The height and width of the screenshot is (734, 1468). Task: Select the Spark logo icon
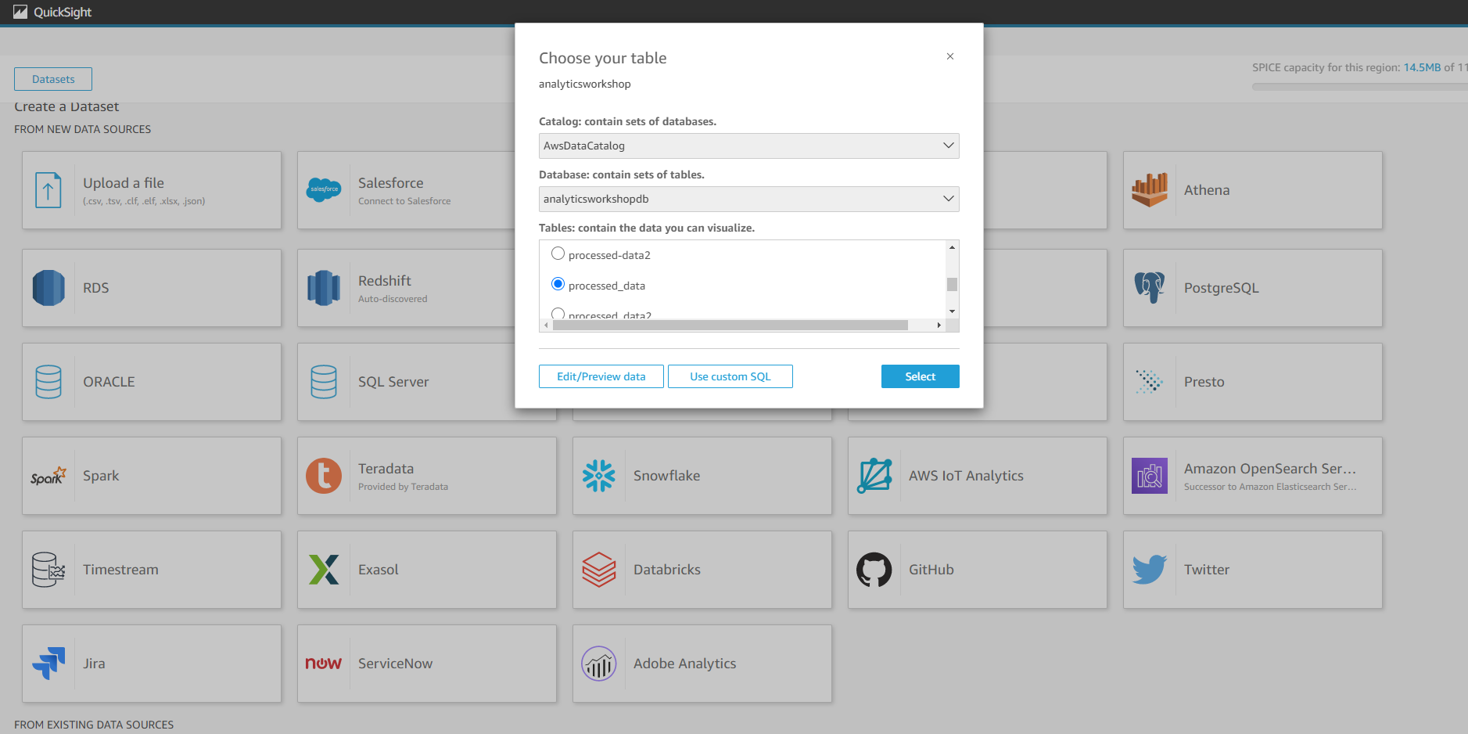[x=48, y=476]
